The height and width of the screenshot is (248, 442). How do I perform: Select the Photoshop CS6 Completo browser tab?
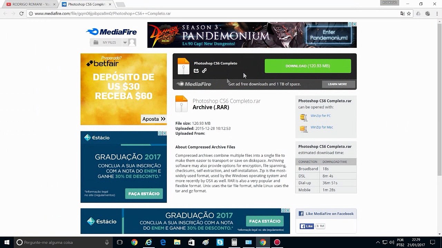pyautogui.click(x=86, y=4)
